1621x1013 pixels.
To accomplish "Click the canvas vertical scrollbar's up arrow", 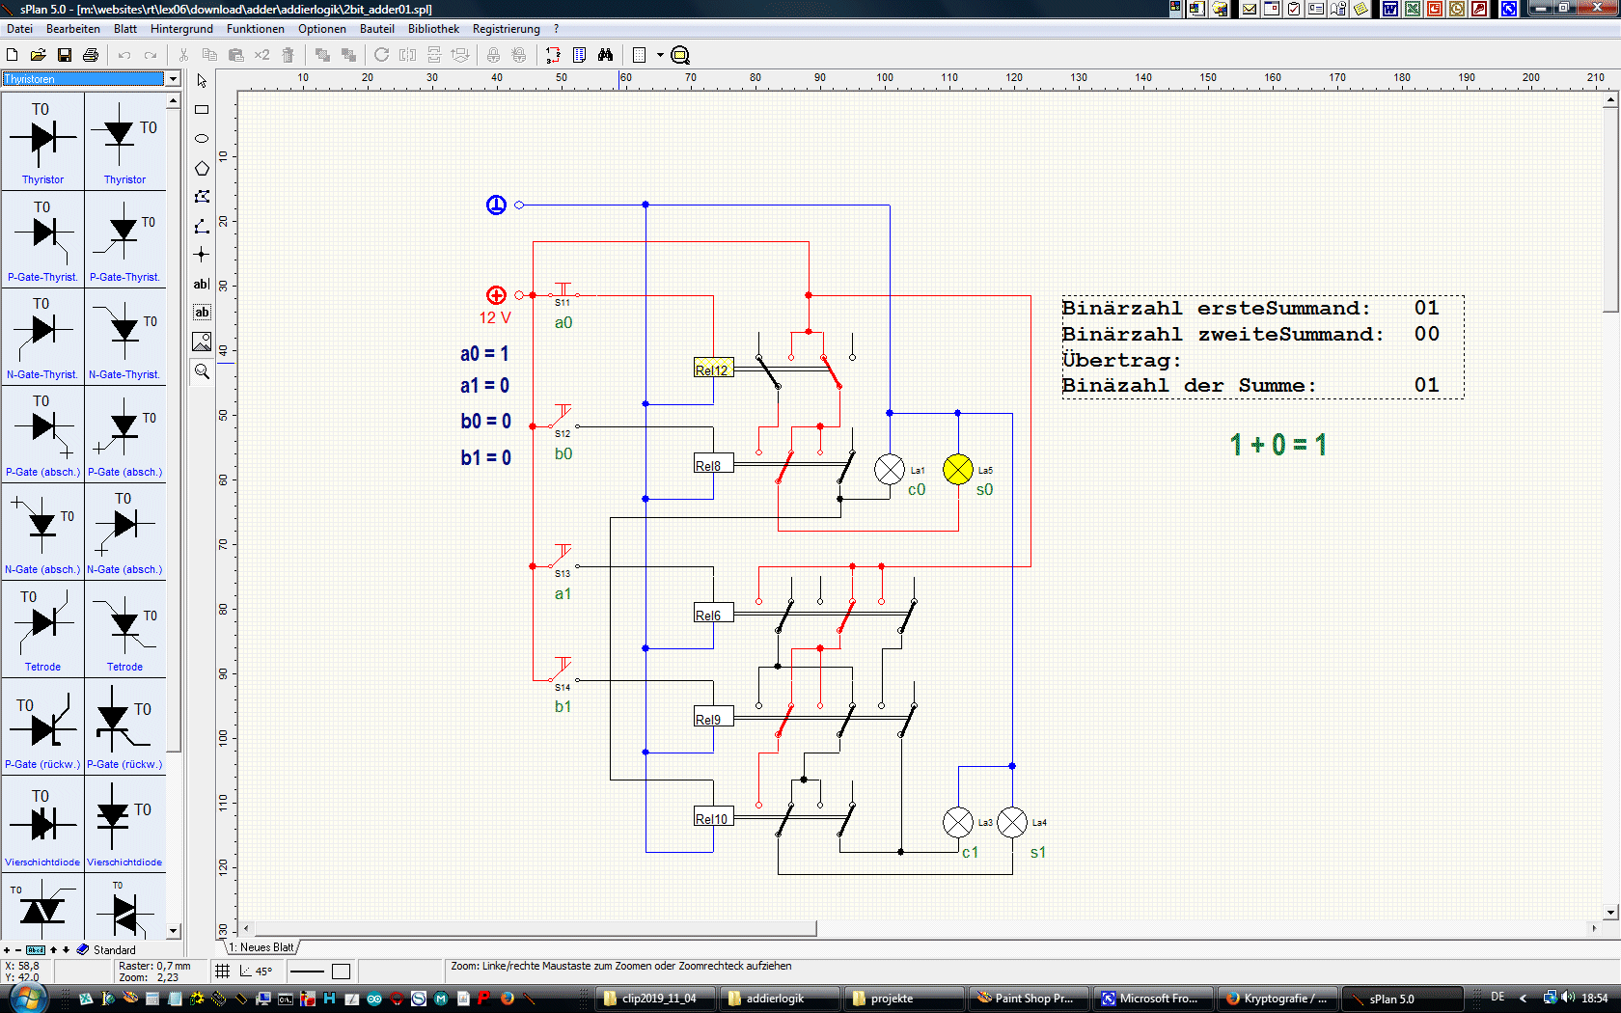I will [1610, 99].
